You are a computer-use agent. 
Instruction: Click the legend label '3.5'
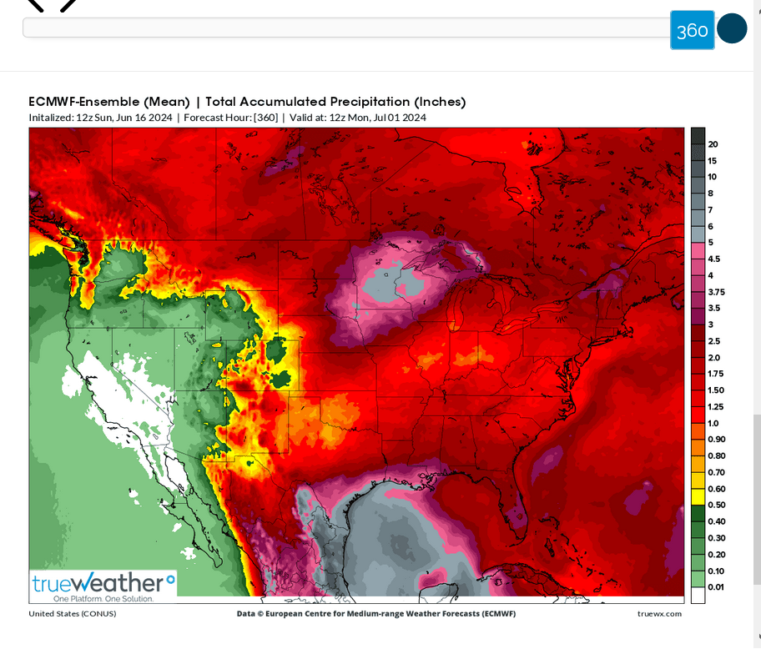714,308
